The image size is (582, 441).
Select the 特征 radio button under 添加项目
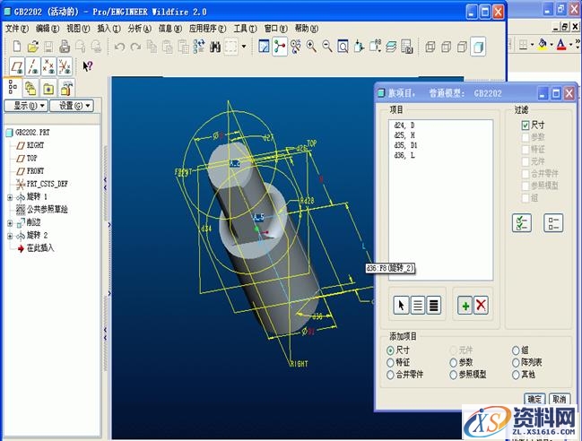click(391, 362)
